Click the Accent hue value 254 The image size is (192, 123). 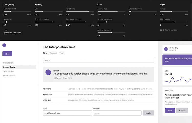click(x=99, y=15)
